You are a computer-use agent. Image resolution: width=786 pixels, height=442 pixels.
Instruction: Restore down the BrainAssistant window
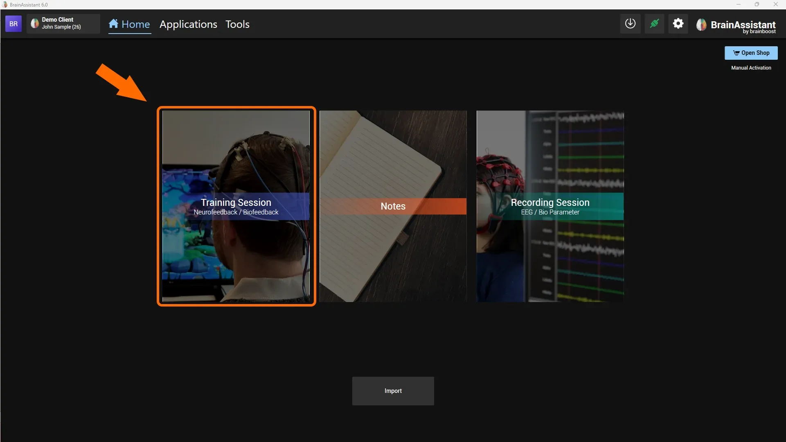[757, 5]
